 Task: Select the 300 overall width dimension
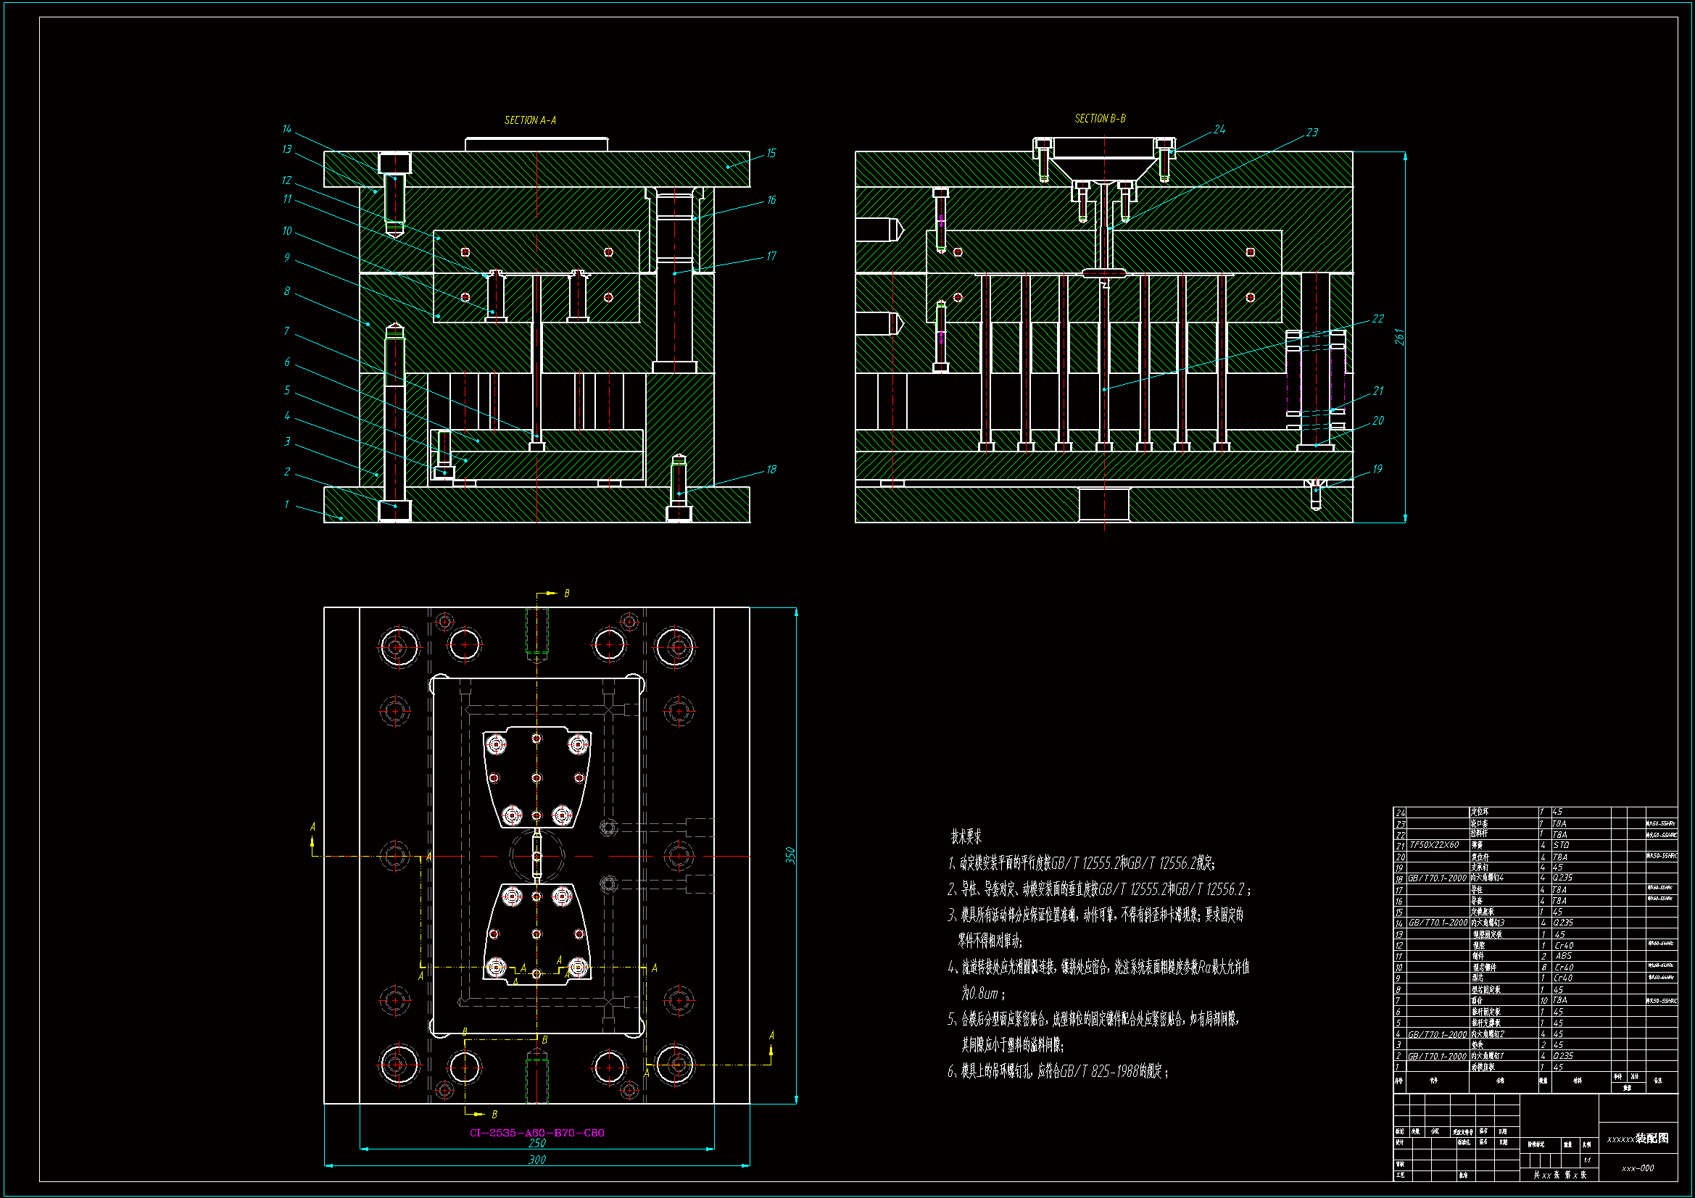click(536, 1160)
